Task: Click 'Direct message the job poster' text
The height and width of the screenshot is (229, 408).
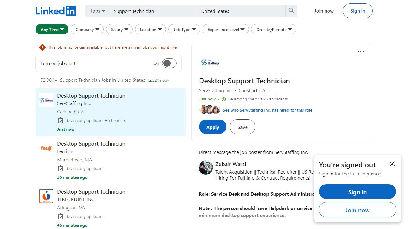Action: 253,152
